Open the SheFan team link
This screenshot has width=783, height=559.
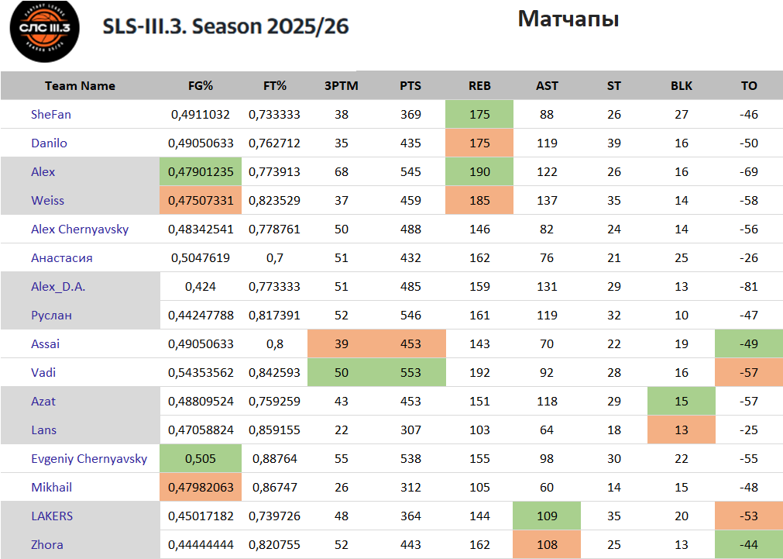coord(51,115)
